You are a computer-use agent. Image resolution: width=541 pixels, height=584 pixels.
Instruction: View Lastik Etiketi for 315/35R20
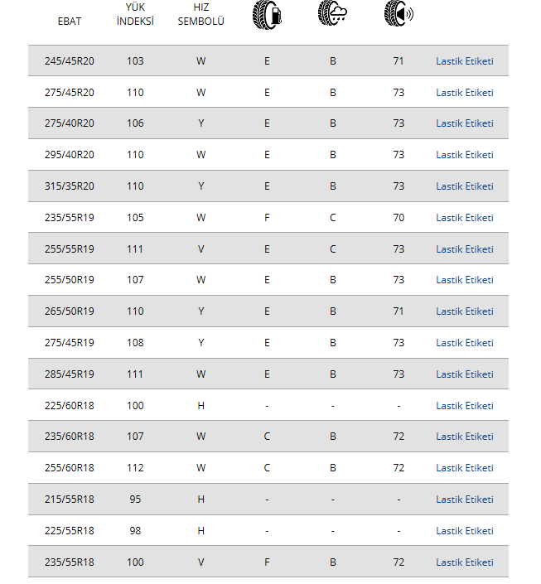tap(464, 186)
